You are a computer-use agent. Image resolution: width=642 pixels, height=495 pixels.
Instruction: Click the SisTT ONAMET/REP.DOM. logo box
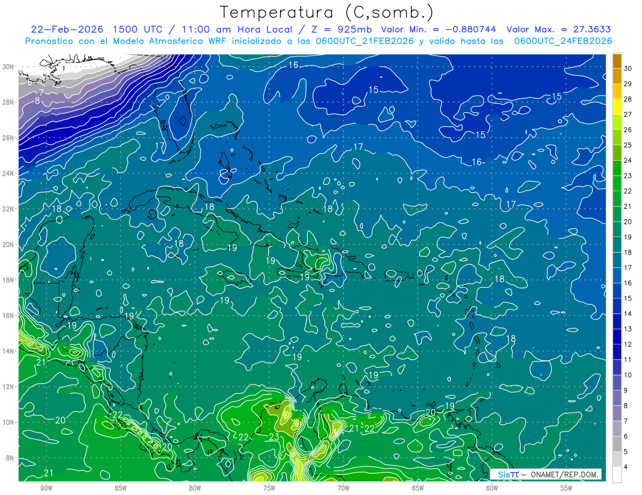coord(546,474)
